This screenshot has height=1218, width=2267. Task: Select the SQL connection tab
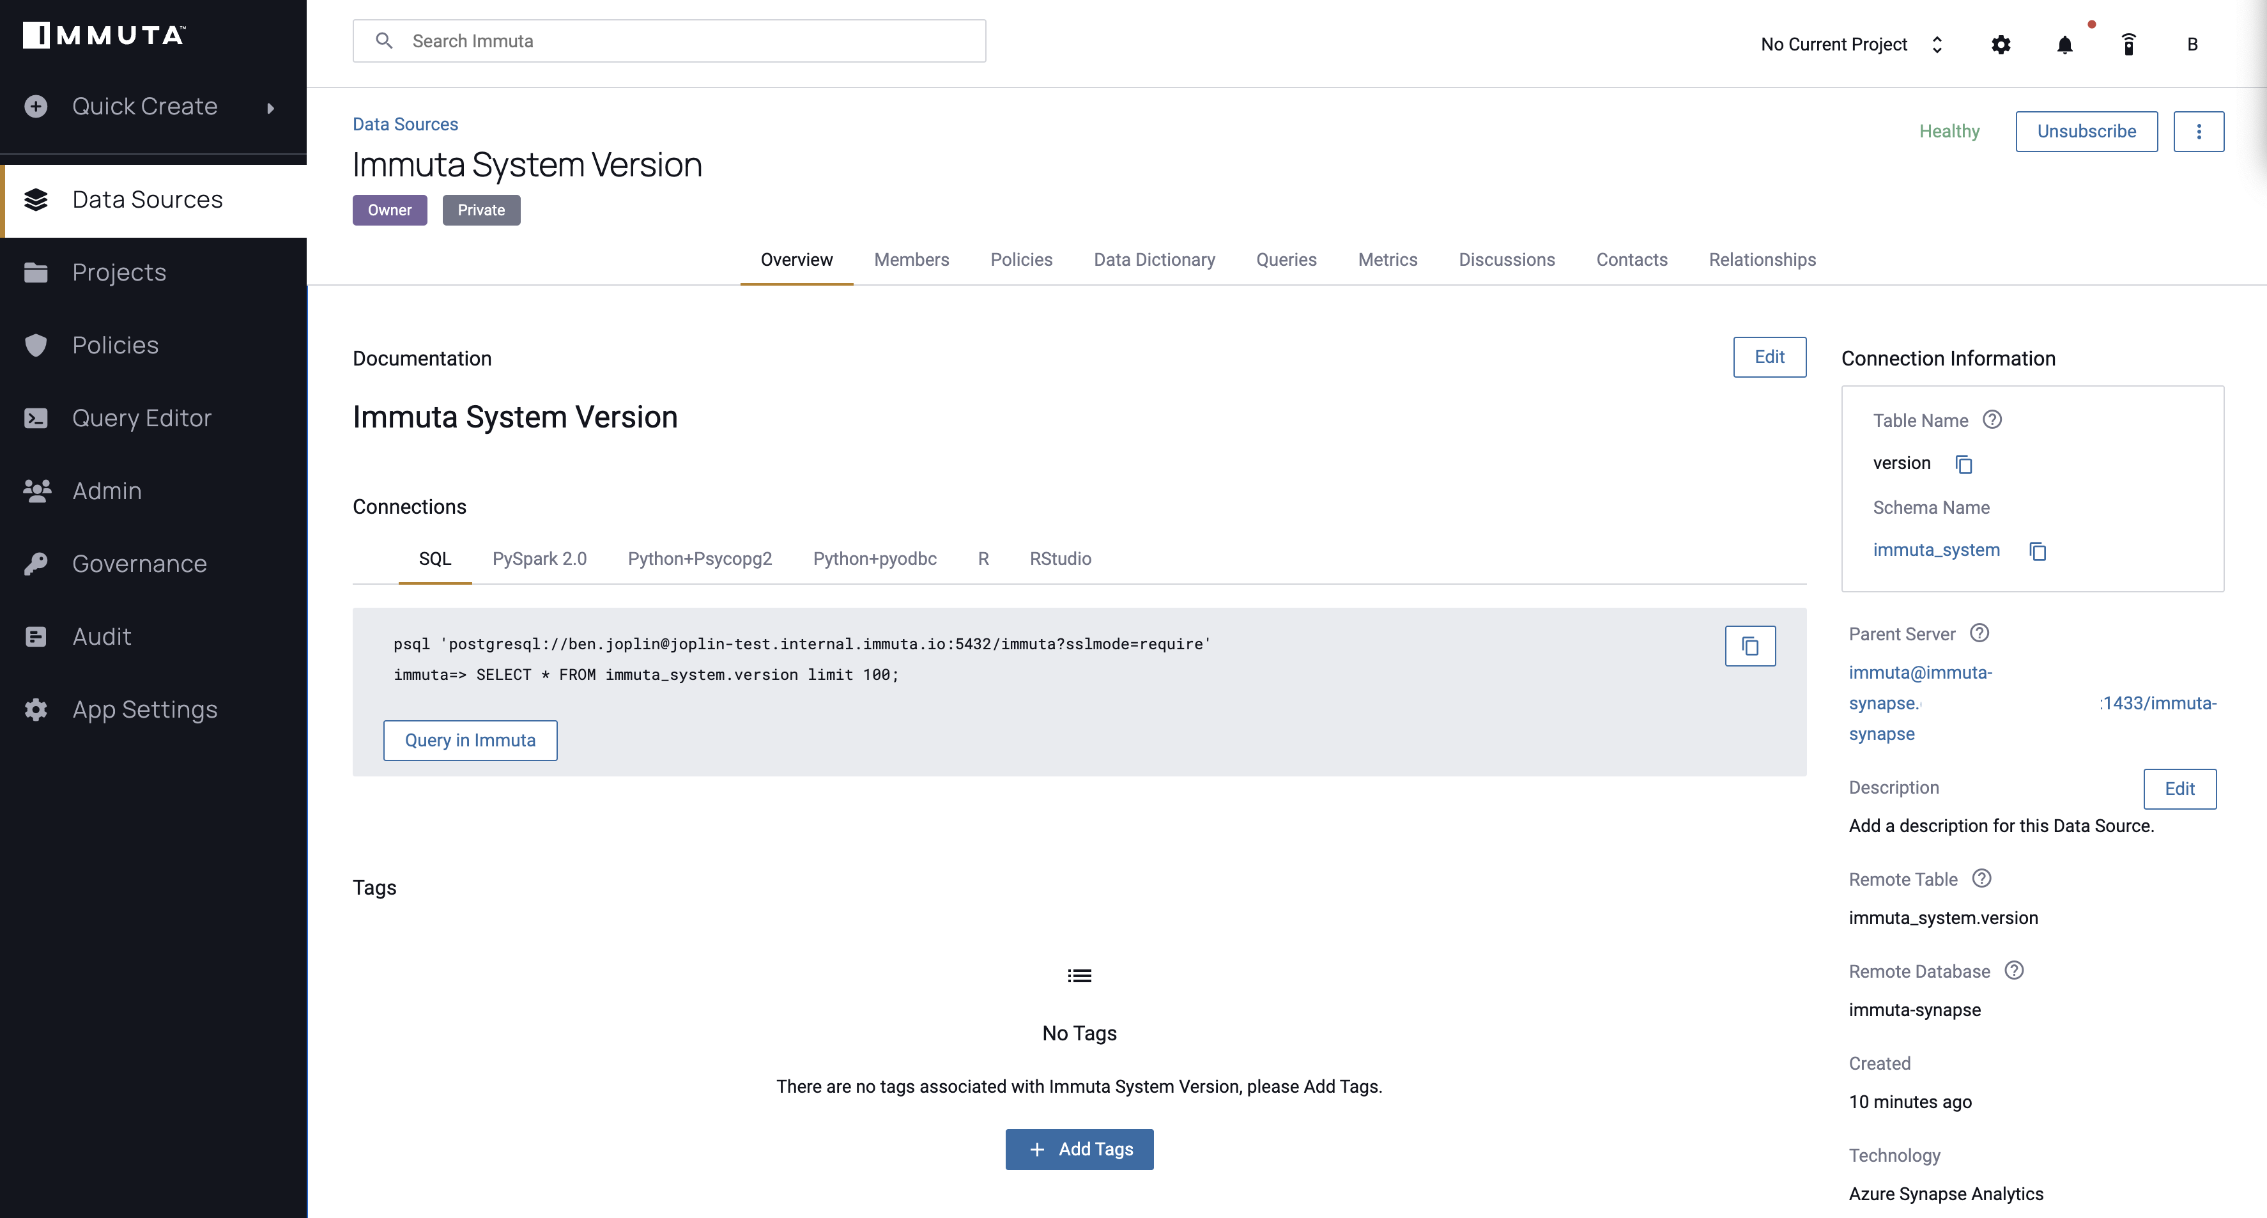click(434, 559)
